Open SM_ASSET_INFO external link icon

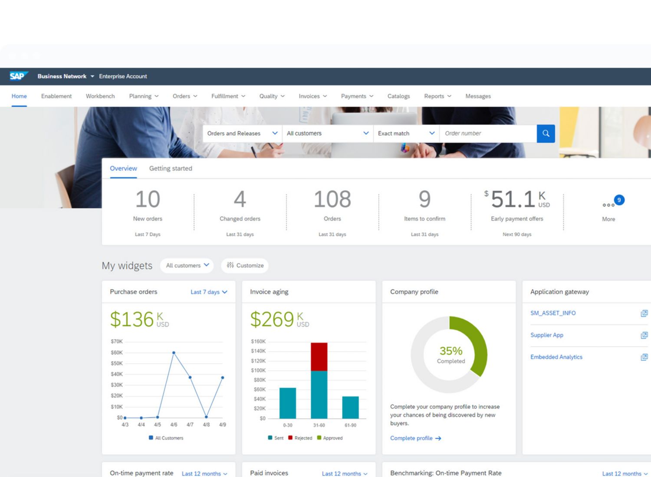[x=644, y=313]
